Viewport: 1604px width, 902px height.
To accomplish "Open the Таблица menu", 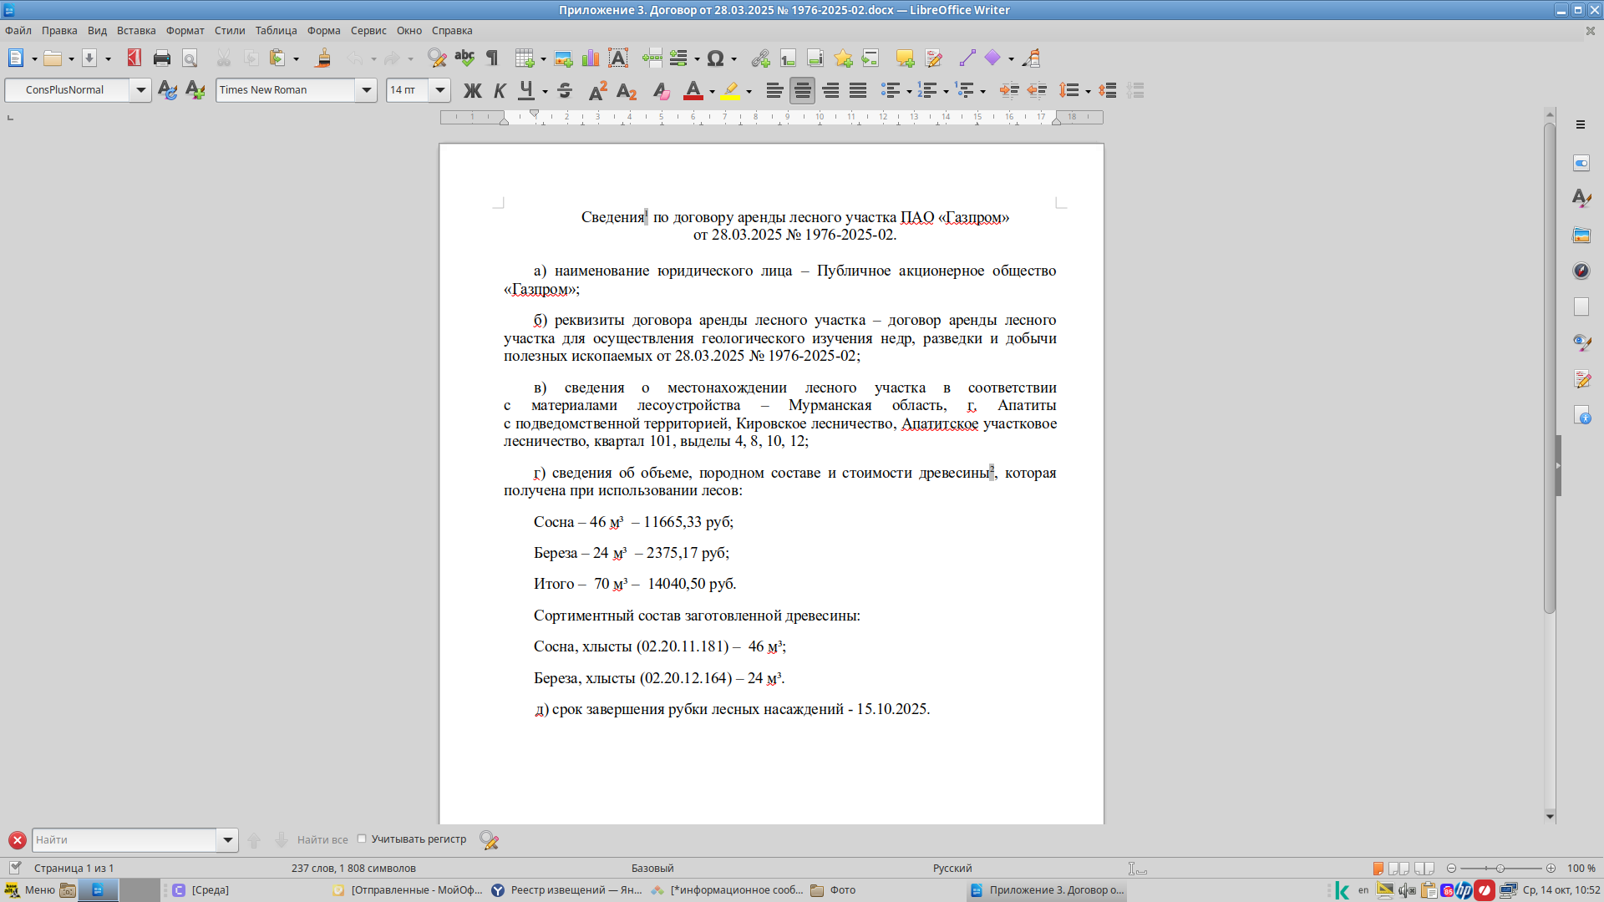I will (x=276, y=31).
